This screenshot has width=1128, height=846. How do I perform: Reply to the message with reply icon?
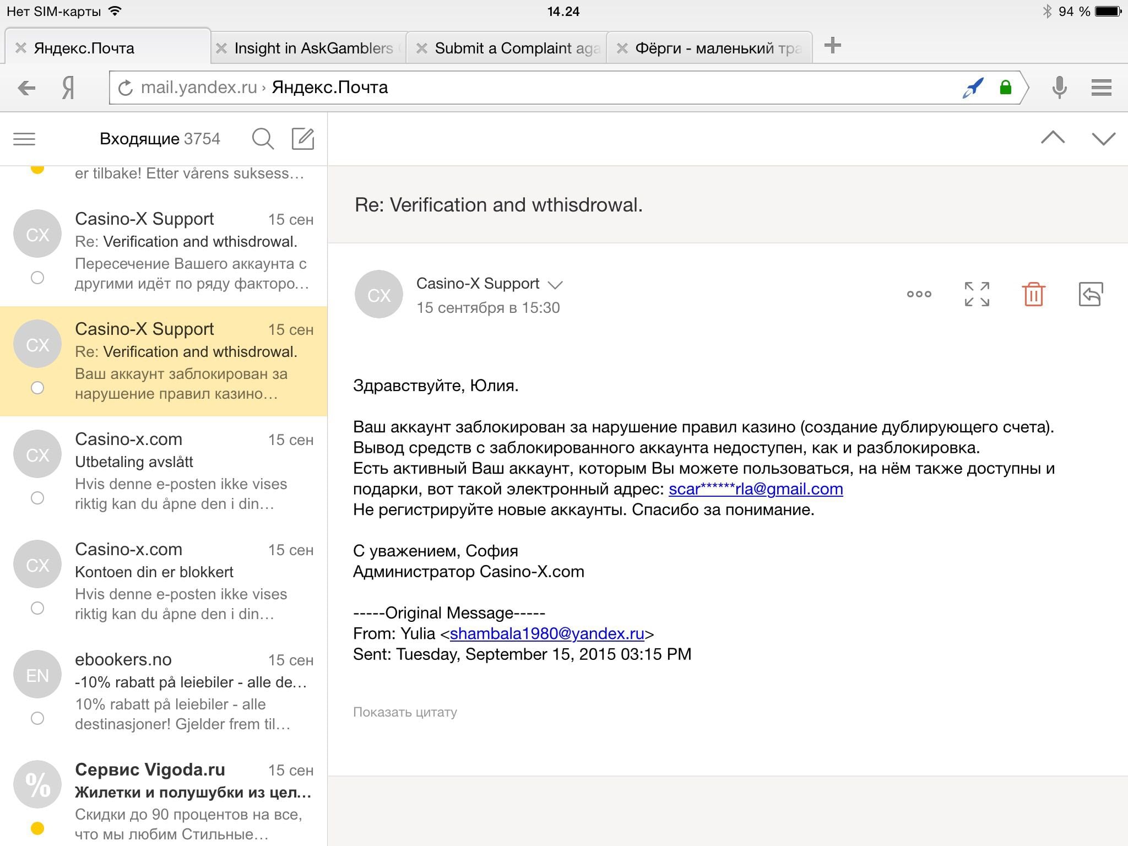pyautogui.click(x=1091, y=294)
